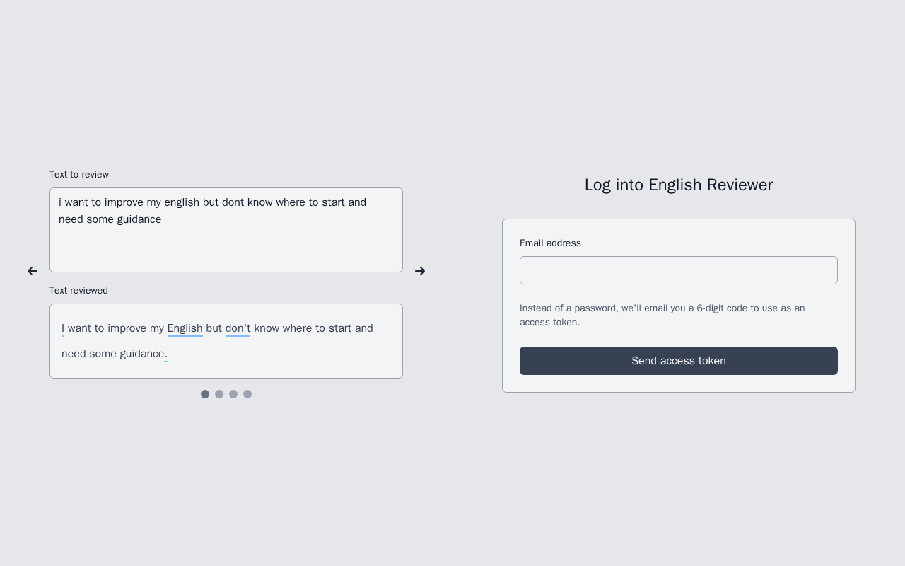Advance to next example with right arrow
Image resolution: width=905 pixels, height=566 pixels.
[x=420, y=271]
